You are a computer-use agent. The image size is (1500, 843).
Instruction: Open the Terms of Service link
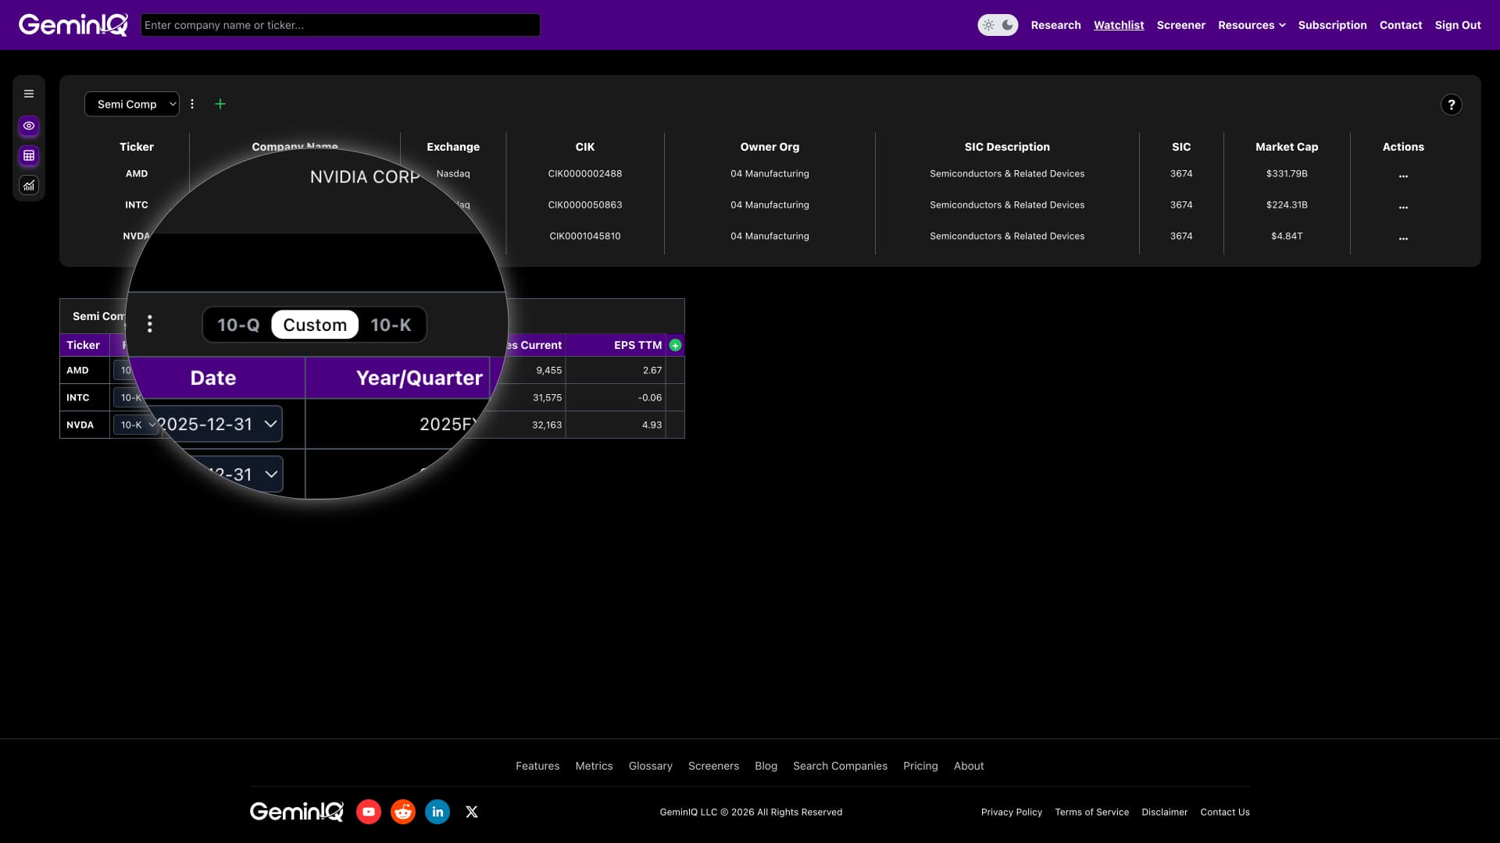(x=1091, y=812)
